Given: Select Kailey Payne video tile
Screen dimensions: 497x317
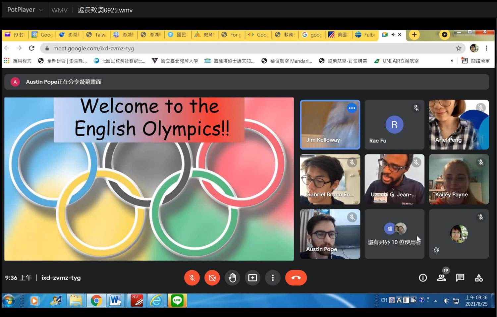Looking at the screenshot, I should 459,179.
